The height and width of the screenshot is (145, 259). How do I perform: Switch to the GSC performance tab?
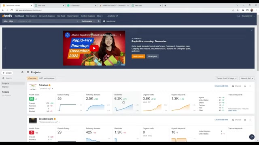[47, 78]
